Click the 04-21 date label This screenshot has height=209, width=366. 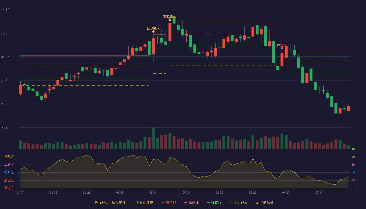coord(87,193)
